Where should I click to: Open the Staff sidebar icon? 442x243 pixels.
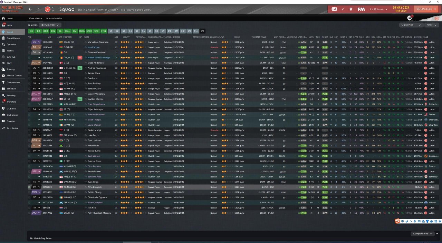[3, 63]
